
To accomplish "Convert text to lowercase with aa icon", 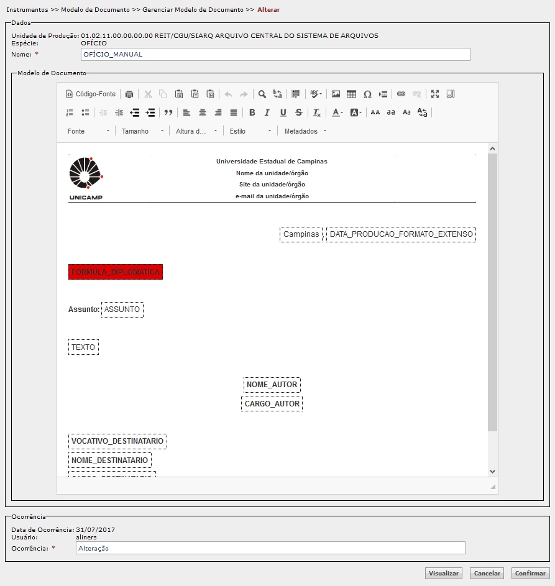I will click(x=391, y=112).
